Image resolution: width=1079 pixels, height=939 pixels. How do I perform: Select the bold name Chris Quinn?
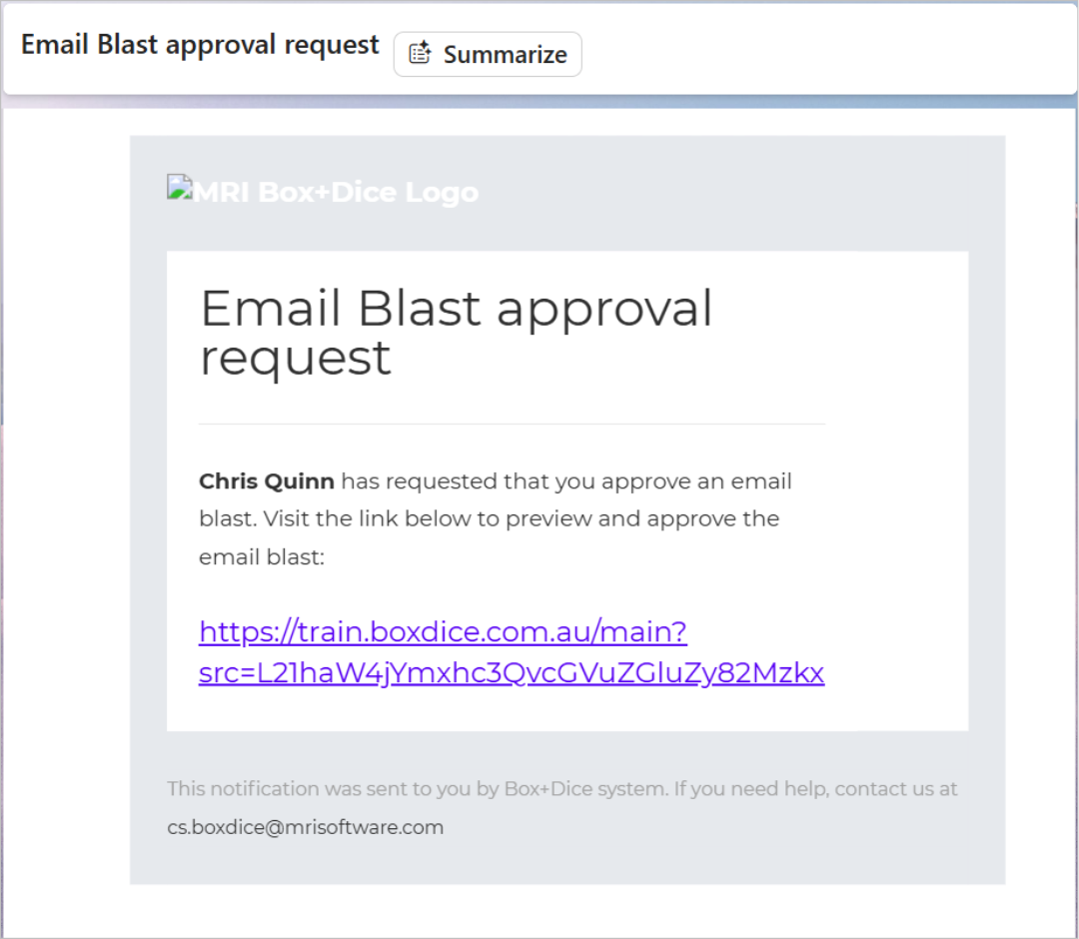267,480
